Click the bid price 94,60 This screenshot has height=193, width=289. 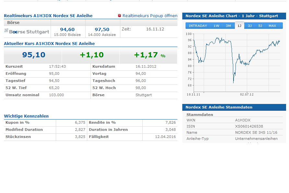pyautogui.click(x=67, y=29)
